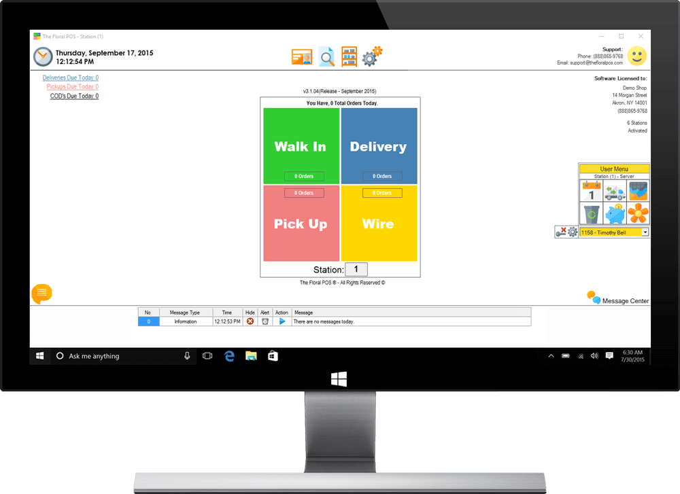This screenshot has width=680, height=494.
Task: Click the document search magnifier icon
Action: 327,57
